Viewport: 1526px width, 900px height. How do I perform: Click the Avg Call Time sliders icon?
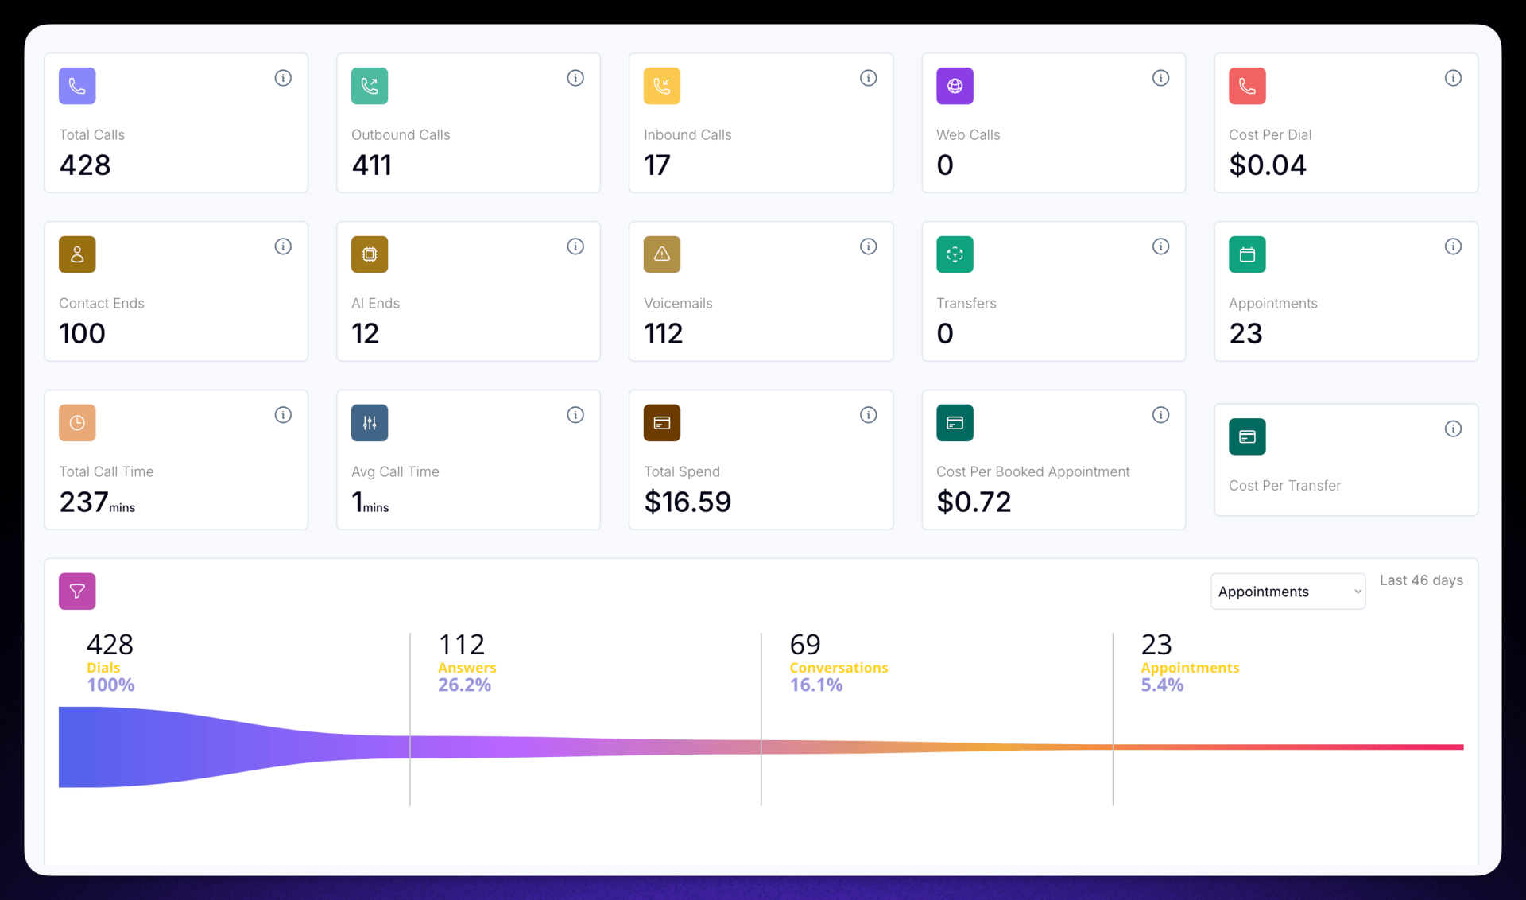click(x=370, y=423)
